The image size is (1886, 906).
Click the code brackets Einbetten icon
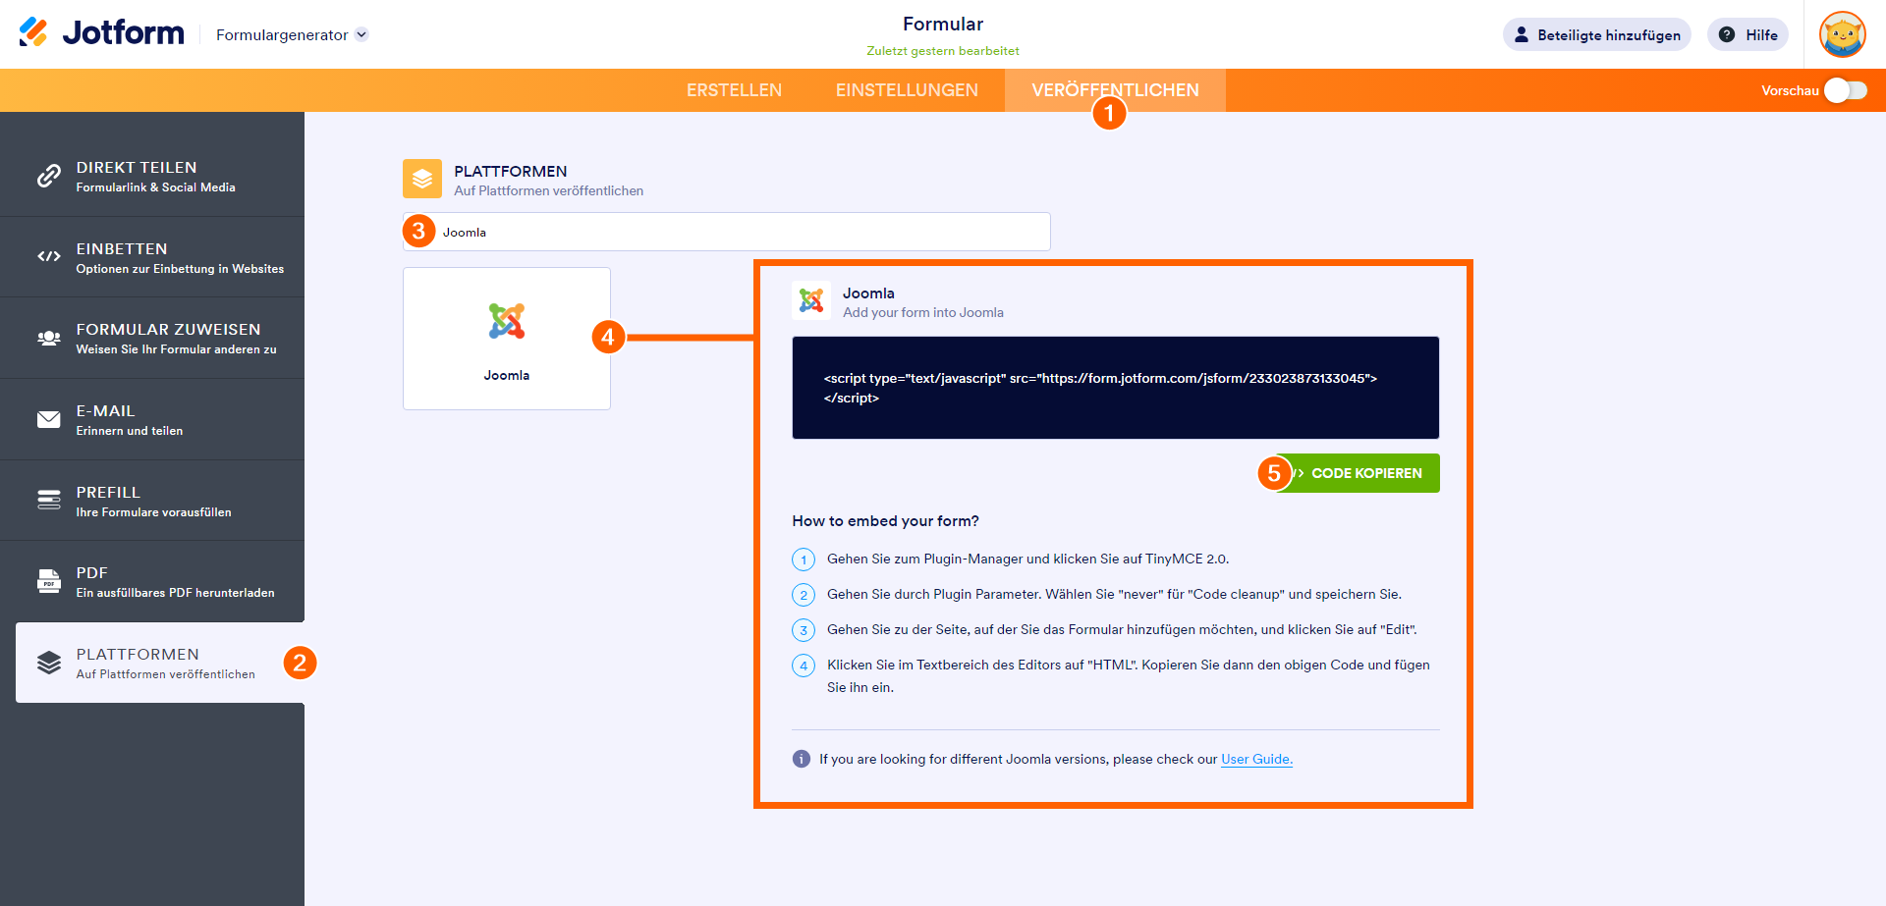(49, 256)
